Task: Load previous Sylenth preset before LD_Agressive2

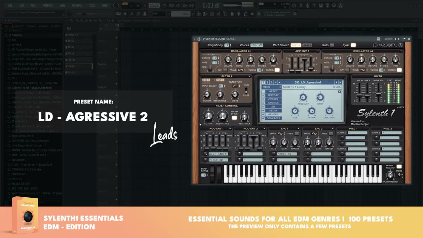Action: tap(337, 82)
